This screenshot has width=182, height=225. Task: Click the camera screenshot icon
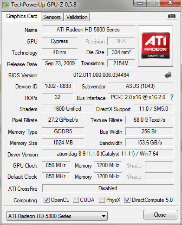click(171, 16)
